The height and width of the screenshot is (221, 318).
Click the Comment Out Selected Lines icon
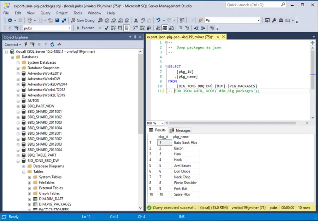coord(181,28)
